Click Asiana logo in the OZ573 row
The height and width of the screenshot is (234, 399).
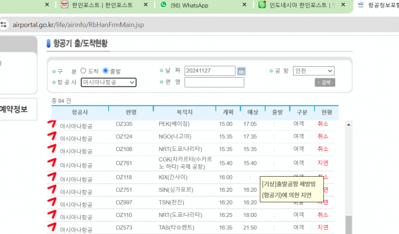tap(52, 226)
